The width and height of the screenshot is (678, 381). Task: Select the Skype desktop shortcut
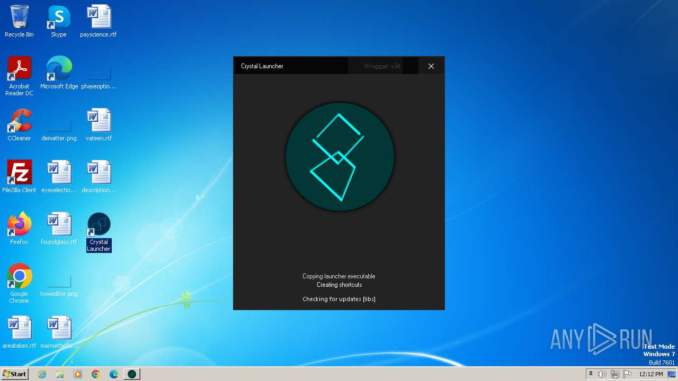(x=59, y=21)
